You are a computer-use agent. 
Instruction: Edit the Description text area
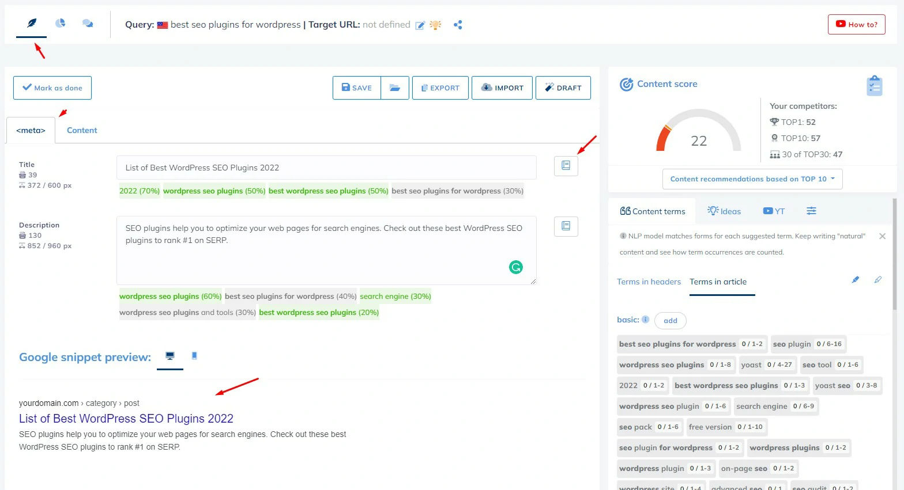[x=326, y=250]
